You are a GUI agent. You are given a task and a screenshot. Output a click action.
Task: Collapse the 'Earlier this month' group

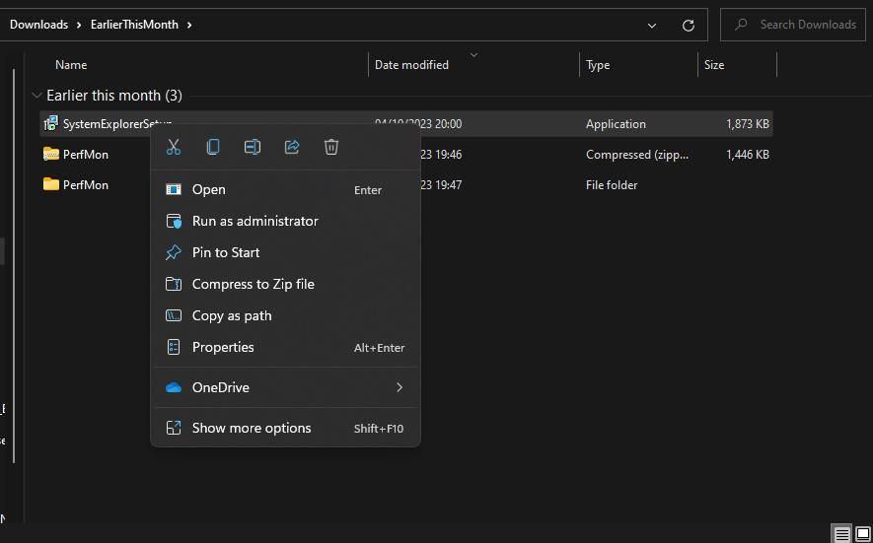(36, 96)
